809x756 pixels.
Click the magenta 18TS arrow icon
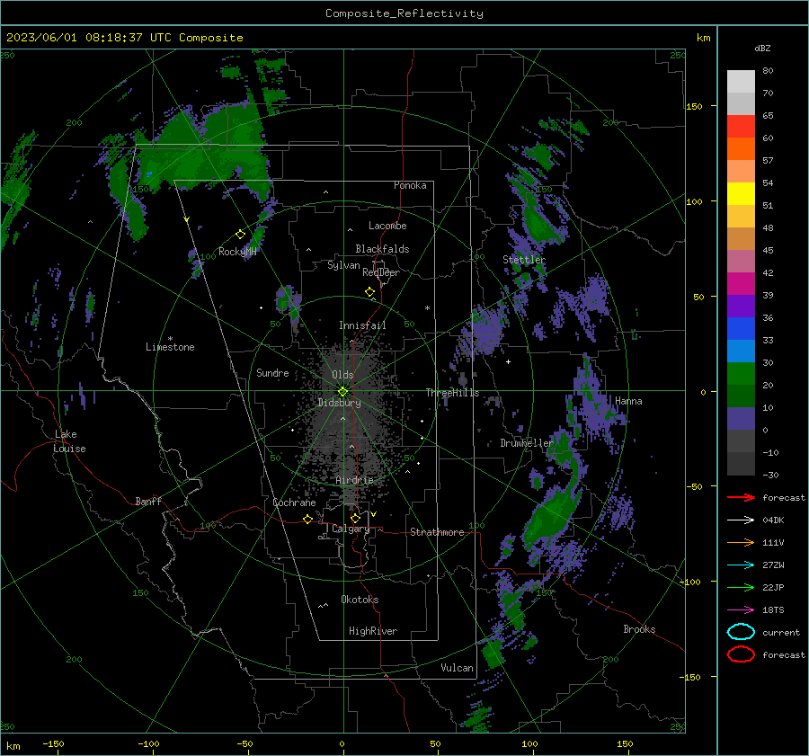pos(741,610)
